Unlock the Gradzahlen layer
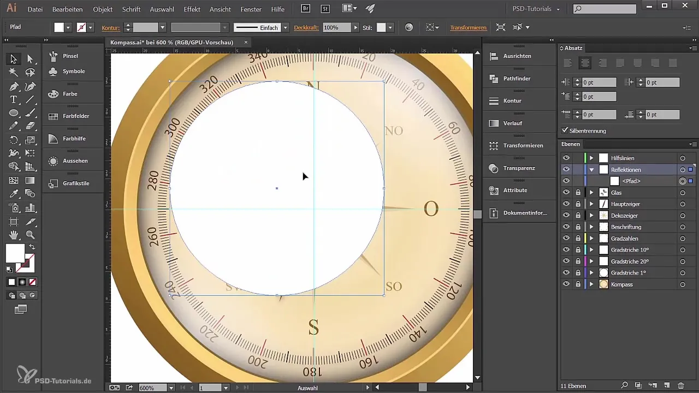This screenshot has height=393, width=699. click(x=578, y=238)
